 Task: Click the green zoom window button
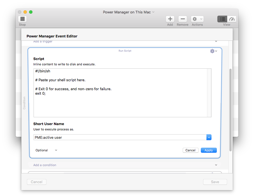31,12
